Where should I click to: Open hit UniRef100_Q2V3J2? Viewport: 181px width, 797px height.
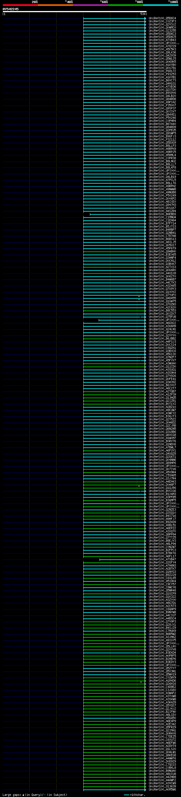162,24
